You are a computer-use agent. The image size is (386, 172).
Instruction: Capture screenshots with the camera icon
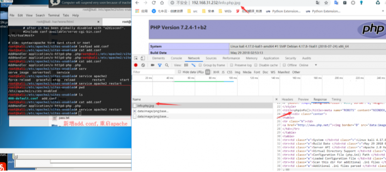click(x=152, y=65)
